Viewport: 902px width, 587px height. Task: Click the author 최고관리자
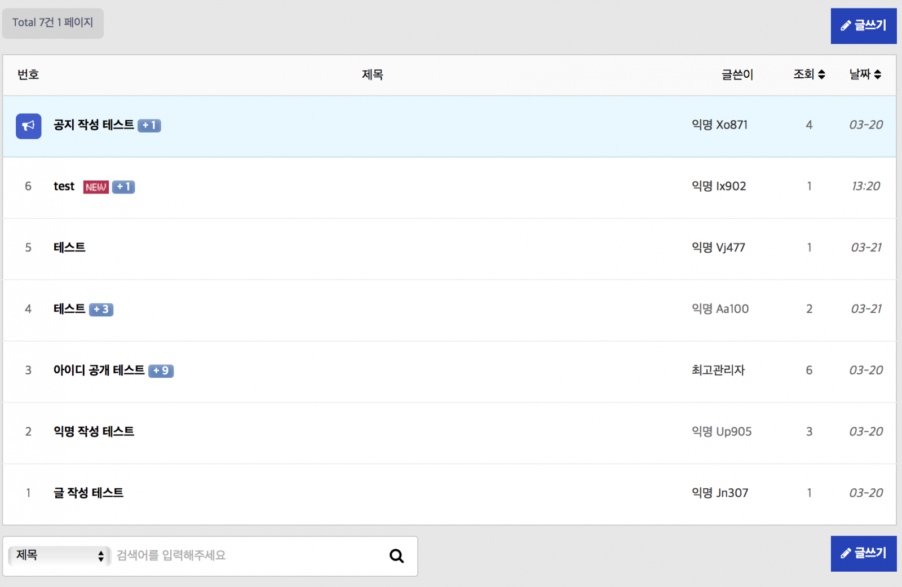click(x=718, y=370)
